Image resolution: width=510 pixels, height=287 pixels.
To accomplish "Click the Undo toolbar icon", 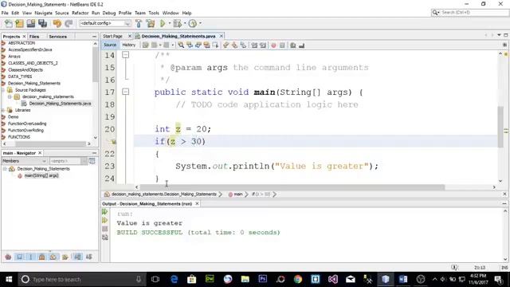I will pos(57,23).
